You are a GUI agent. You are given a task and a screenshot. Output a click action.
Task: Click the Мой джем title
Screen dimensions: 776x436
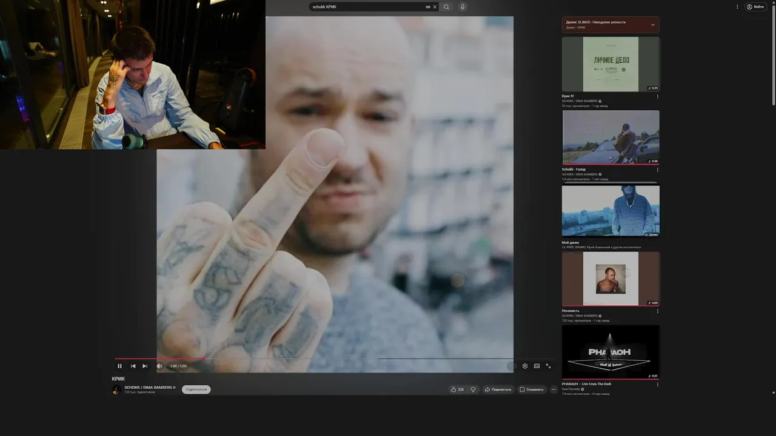(570, 242)
